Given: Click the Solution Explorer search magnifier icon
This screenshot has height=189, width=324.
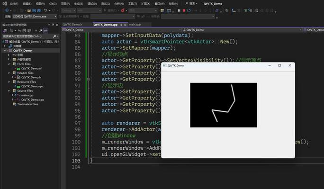Looking at the screenshot, I should [54, 36].
